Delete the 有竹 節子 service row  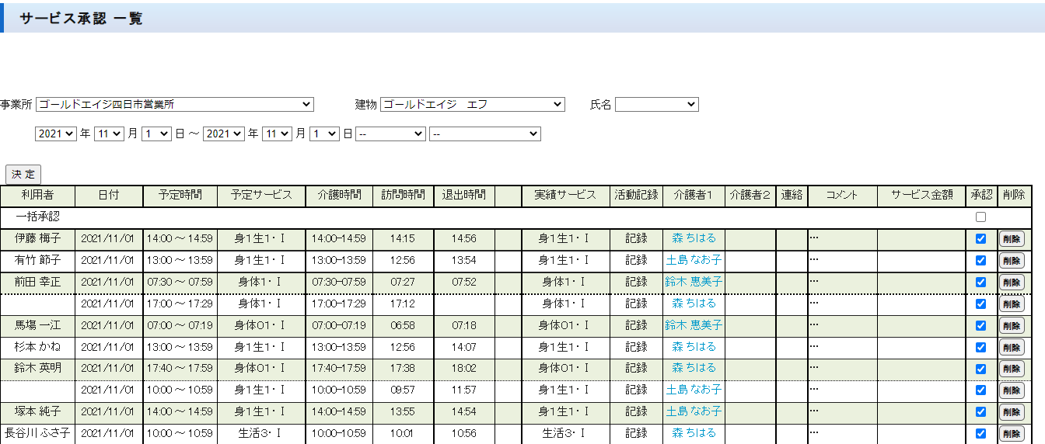tap(1012, 261)
